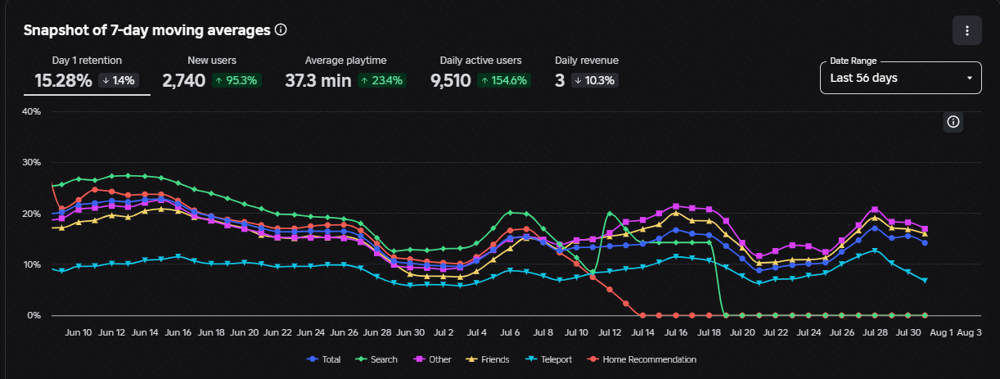The height and width of the screenshot is (379, 1000).
Task: Click the 37.3 min playtime value
Action: (x=318, y=80)
